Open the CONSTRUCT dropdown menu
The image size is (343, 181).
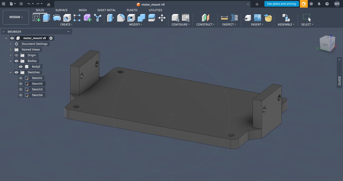pos(206,24)
